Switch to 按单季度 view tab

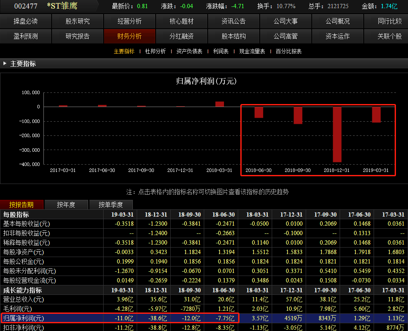(x=111, y=205)
